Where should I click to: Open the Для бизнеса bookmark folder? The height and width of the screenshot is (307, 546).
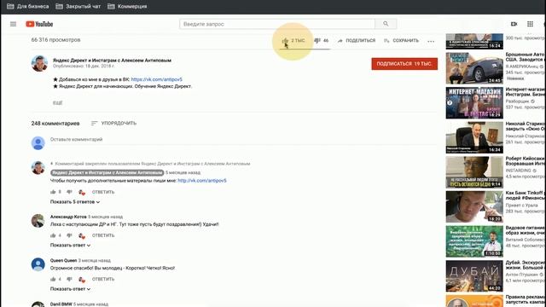28,6
